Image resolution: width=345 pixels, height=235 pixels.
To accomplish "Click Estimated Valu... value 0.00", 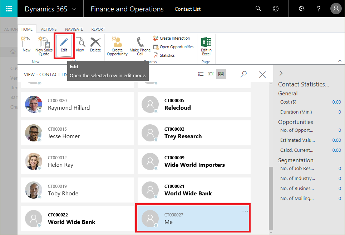I will point(337,140).
